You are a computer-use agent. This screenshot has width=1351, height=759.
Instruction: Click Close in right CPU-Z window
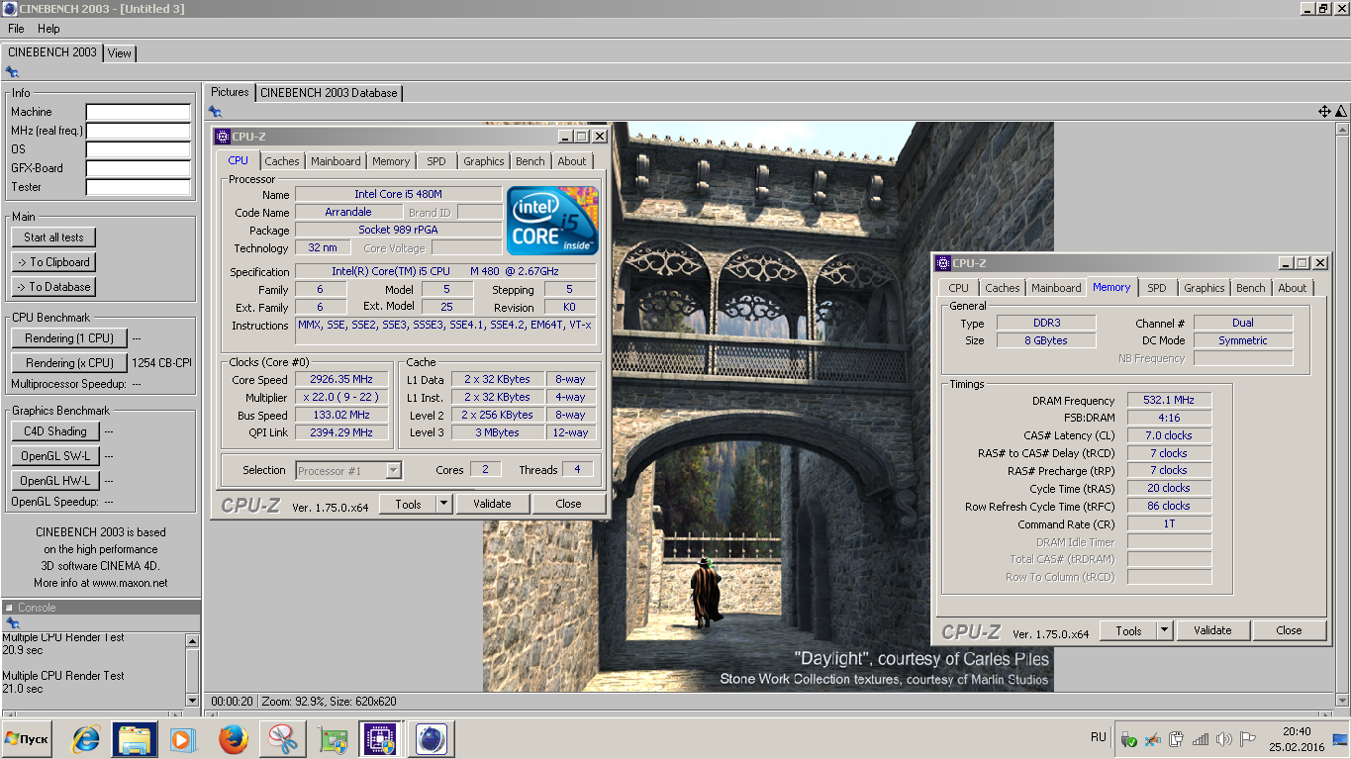[x=1289, y=630]
